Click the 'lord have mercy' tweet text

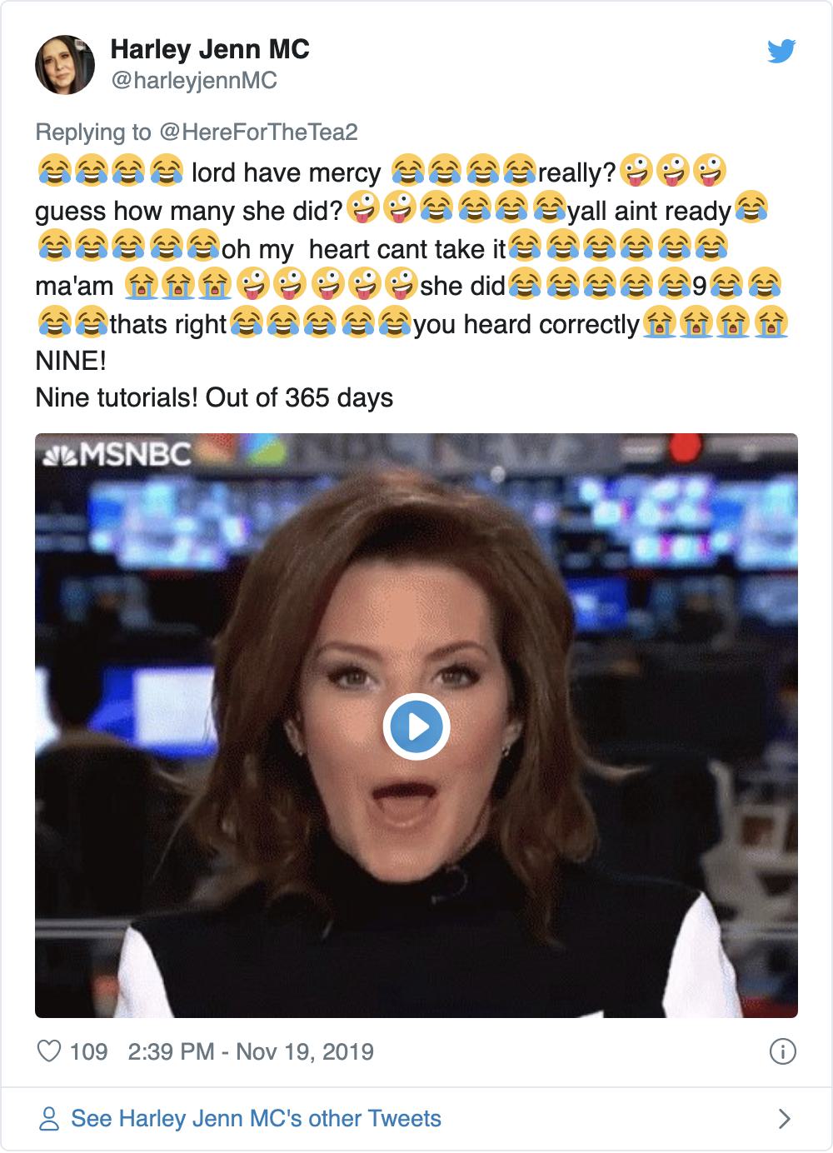click(x=286, y=172)
